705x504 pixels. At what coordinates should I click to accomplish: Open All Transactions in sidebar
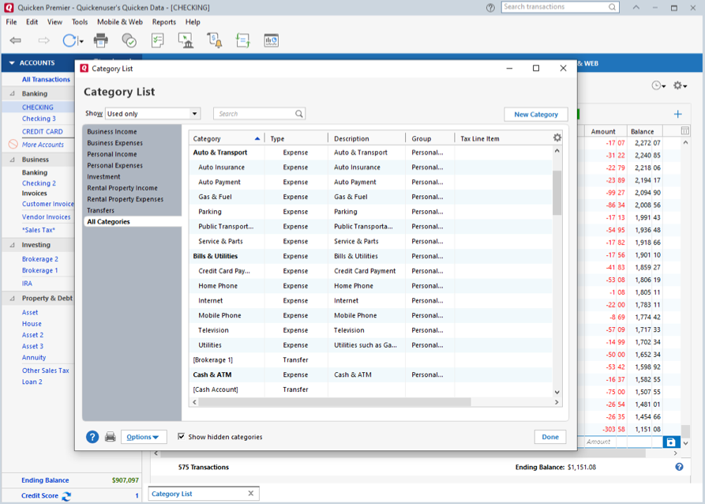tap(46, 80)
